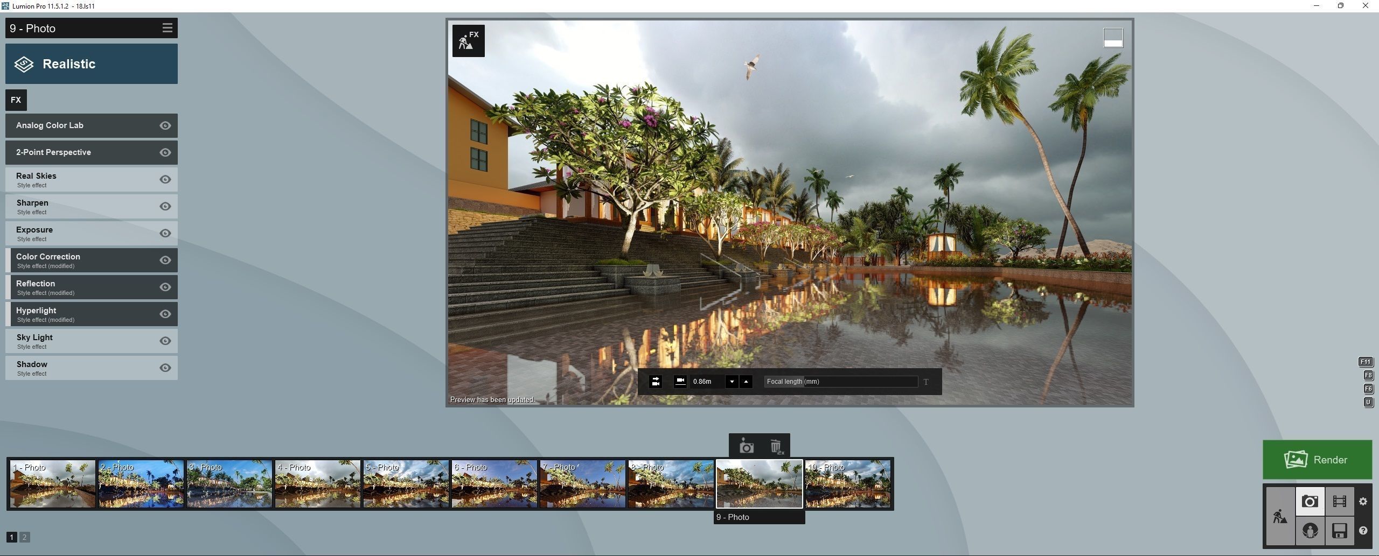Select the 8 - Photo thumbnail
Viewport: 1379px width, 556px height.
pyautogui.click(x=671, y=484)
